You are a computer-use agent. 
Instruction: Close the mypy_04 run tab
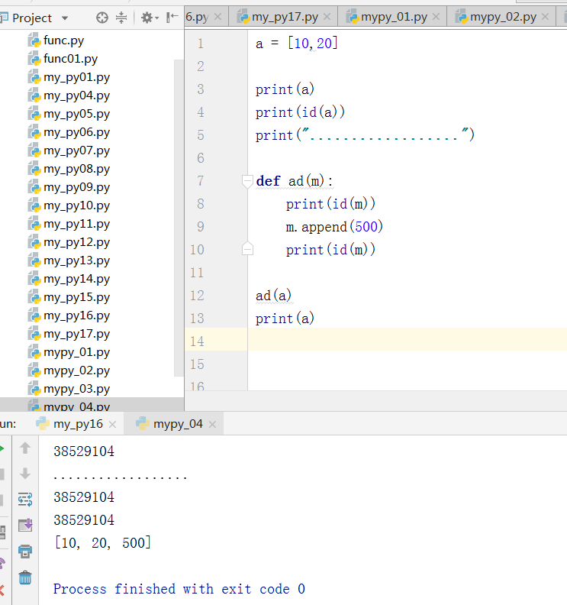click(212, 425)
